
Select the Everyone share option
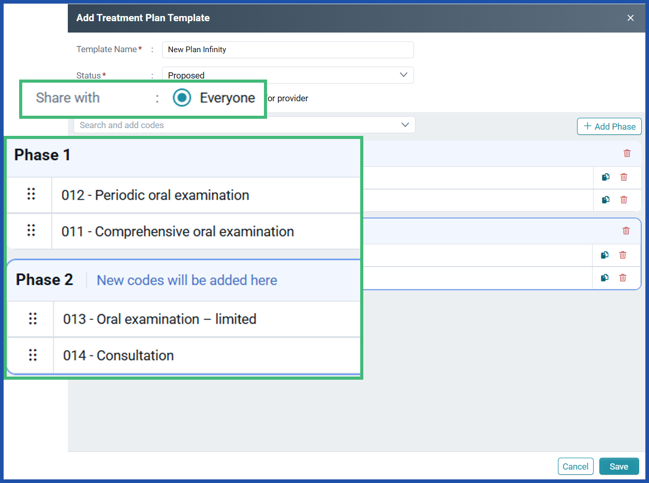click(x=182, y=98)
